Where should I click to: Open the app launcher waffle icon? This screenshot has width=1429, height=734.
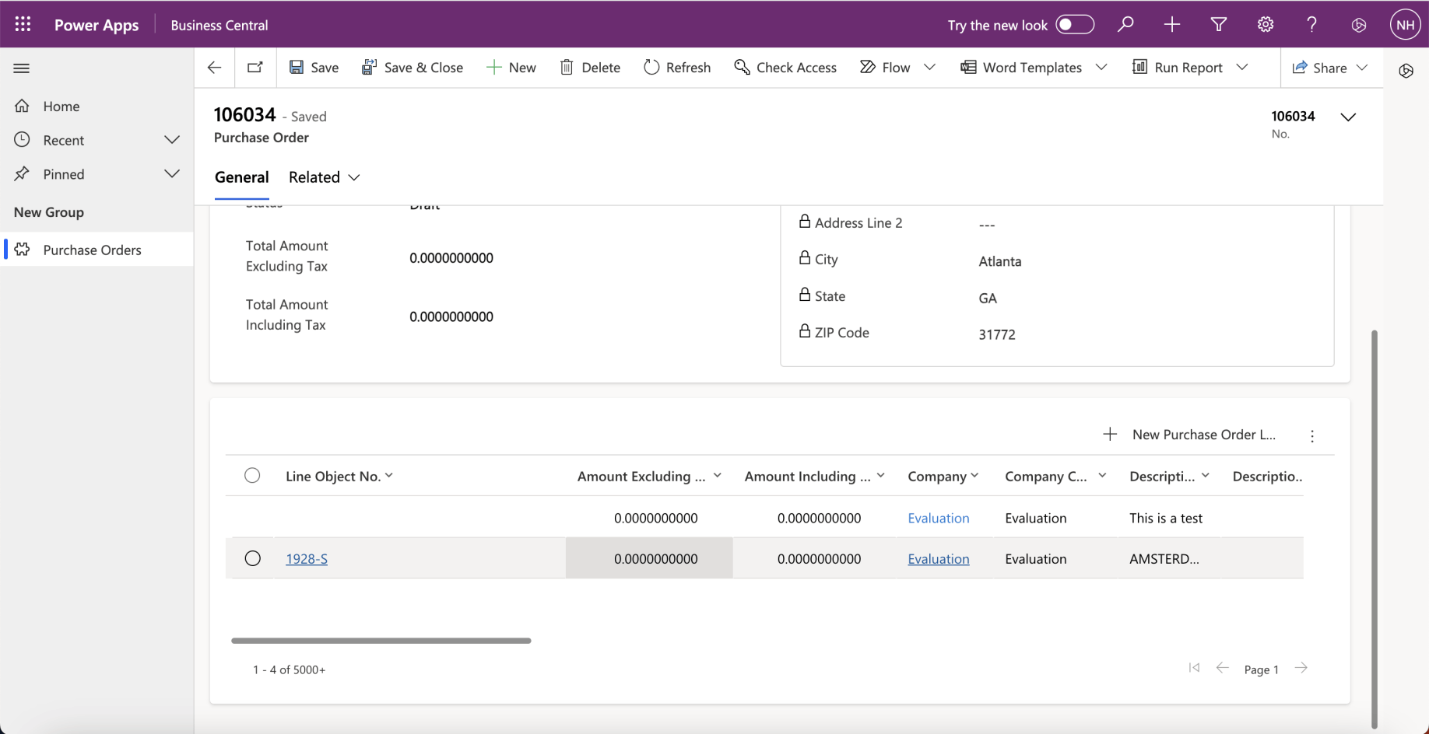(x=23, y=24)
